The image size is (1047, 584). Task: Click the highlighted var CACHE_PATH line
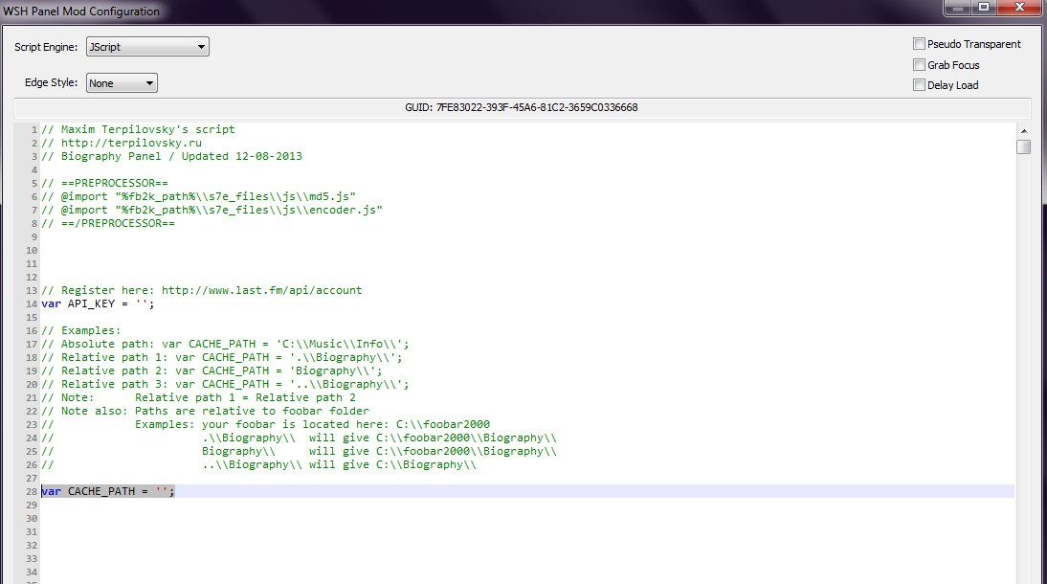(107, 491)
